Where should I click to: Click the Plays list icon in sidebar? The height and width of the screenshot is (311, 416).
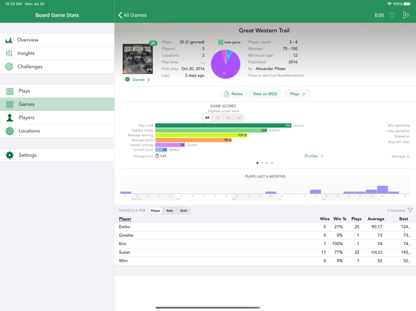tap(10, 91)
